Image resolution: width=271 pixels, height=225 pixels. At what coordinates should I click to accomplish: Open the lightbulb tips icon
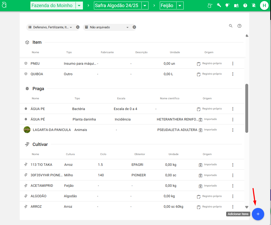click(227, 5)
